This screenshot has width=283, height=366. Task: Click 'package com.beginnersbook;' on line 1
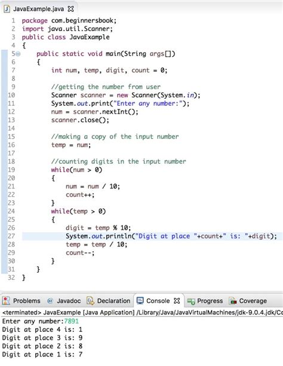[69, 20]
